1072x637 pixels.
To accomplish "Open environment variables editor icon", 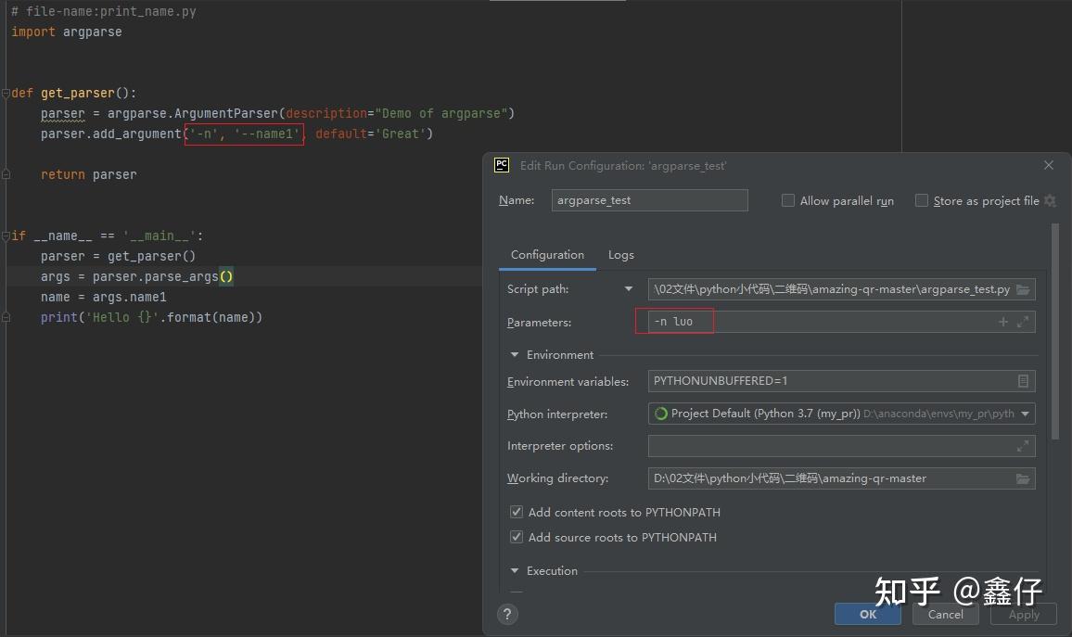I will pos(1023,381).
